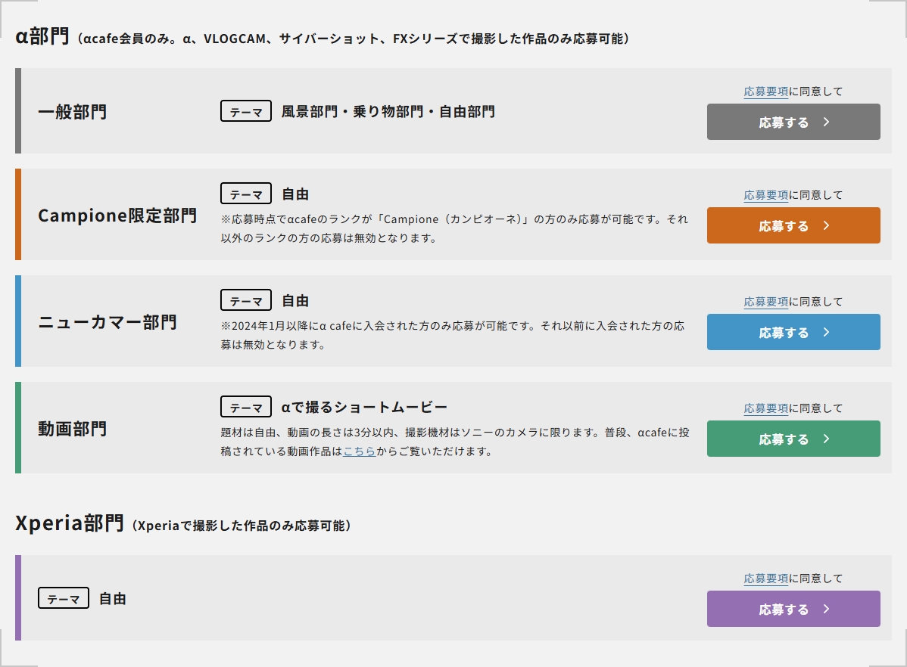907x667 pixels.
Task: Click the テーマ tag in the 一般部門 row
Action: click(x=245, y=112)
